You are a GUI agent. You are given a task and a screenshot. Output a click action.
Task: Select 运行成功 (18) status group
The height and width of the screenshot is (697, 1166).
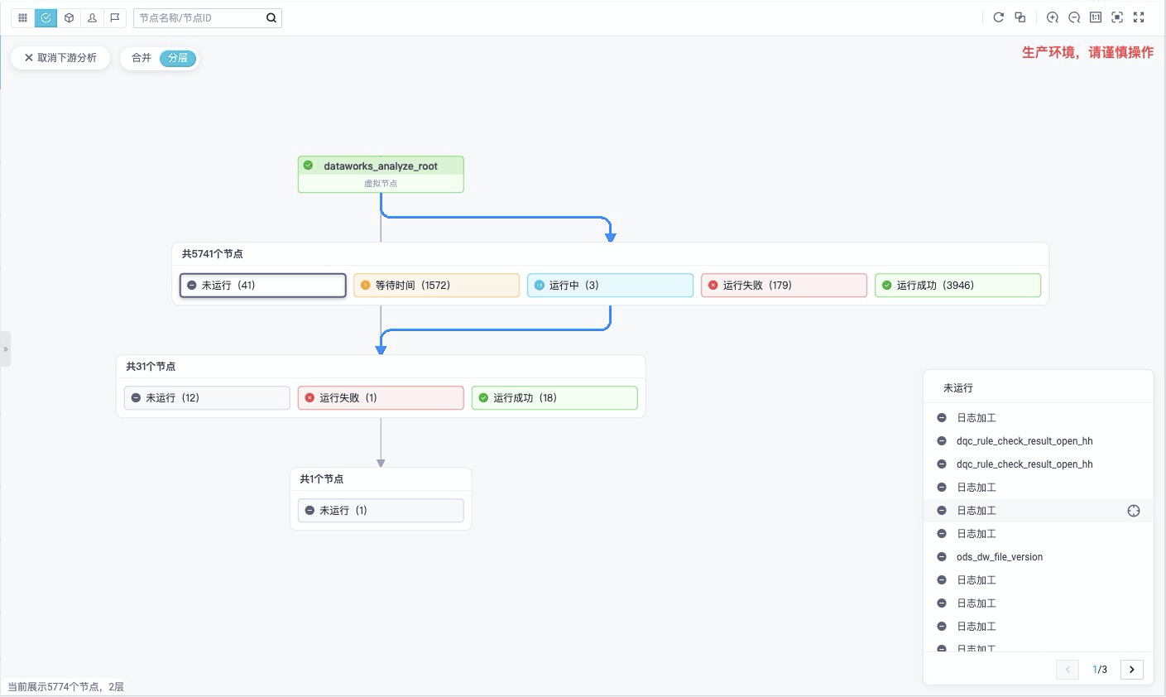[554, 397]
